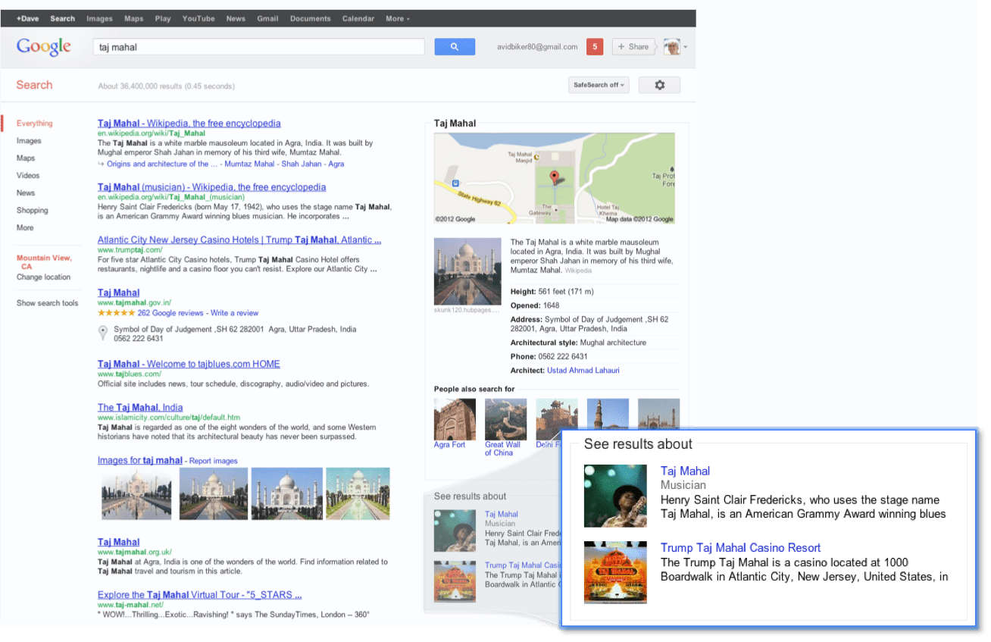This screenshot has width=991, height=642.
Task: Open the Taj Mahal Wikipedia result link
Action: 189,123
